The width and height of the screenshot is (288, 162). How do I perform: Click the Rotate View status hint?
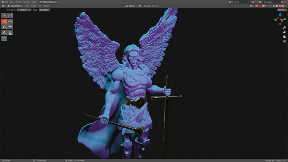tap(41, 161)
